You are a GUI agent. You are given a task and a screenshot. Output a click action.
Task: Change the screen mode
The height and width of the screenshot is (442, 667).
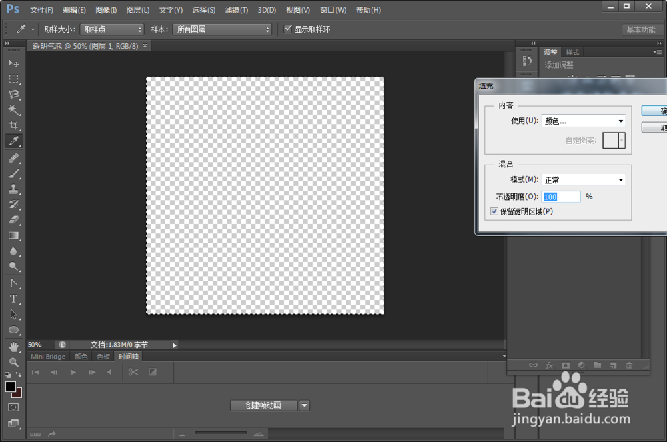pos(13,423)
